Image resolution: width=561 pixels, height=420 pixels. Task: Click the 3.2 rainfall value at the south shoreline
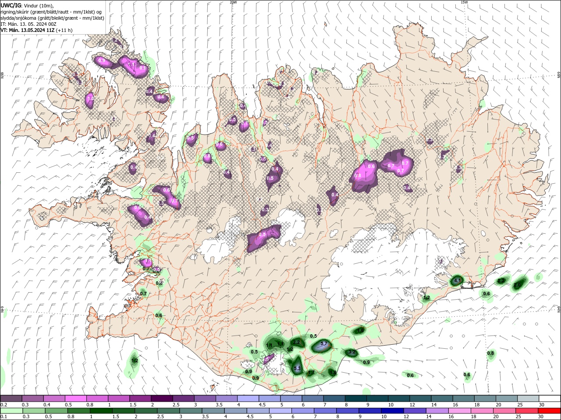click(x=352, y=352)
